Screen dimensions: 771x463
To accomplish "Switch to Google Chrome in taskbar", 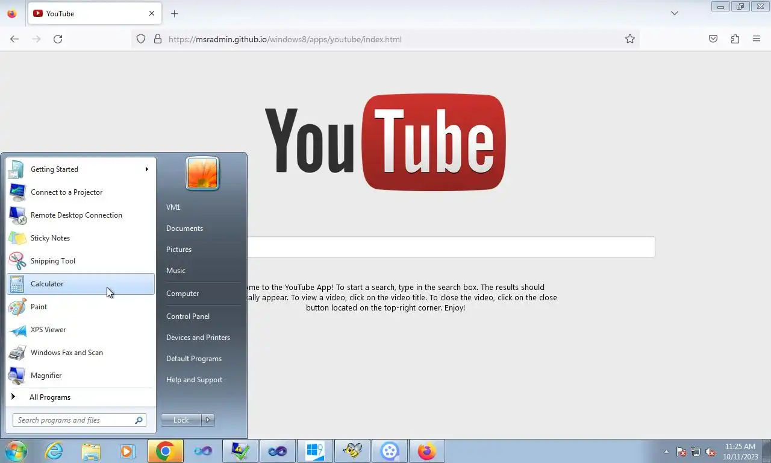I will [x=166, y=451].
